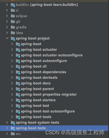Click the src folder icon
Viewport: 109px width, 138px height.
click(13, 134)
